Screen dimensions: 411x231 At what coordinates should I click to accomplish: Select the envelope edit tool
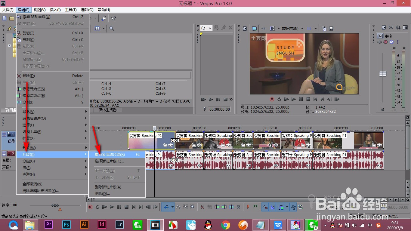(x=178, y=207)
